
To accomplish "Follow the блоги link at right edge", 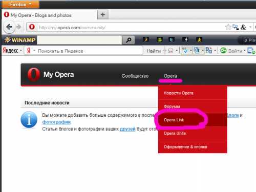I will [x=233, y=115].
